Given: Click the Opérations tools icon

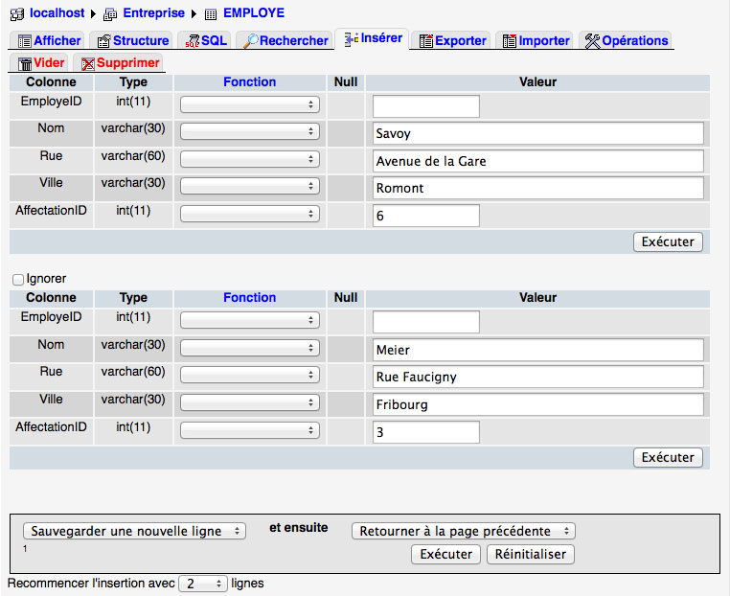Looking at the screenshot, I should pos(593,41).
